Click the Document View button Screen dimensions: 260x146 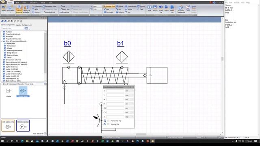pyautogui.click(x=49, y=6)
